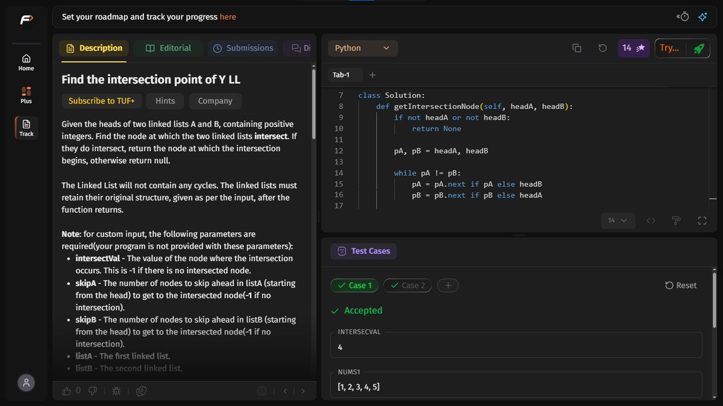Open the font size 14 dropdown

[x=618, y=221]
